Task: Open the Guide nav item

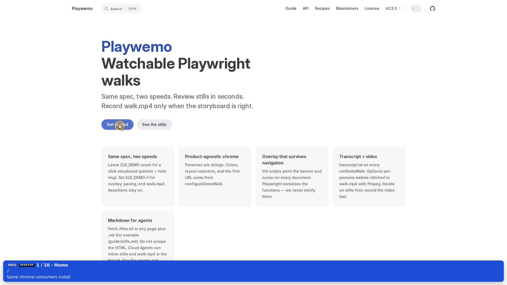Action: point(291,8)
